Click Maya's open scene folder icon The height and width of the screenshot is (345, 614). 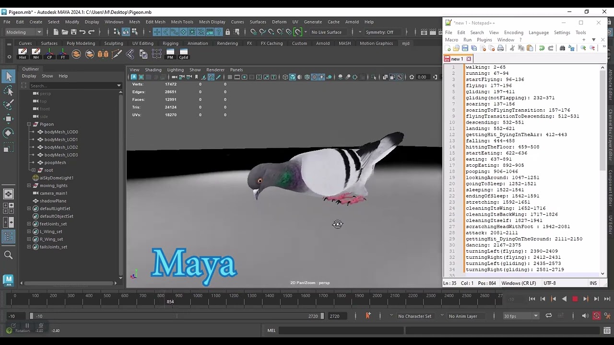pyautogui.click(x=65, y=32)
